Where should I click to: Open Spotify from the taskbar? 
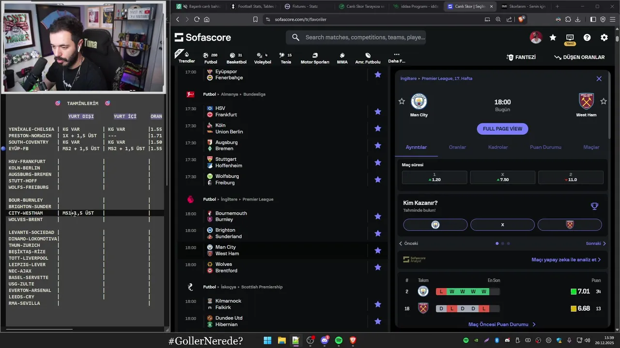(x=339, y=341)
